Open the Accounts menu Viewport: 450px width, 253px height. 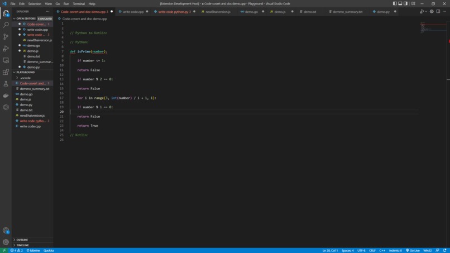click(x=6, y=230)
